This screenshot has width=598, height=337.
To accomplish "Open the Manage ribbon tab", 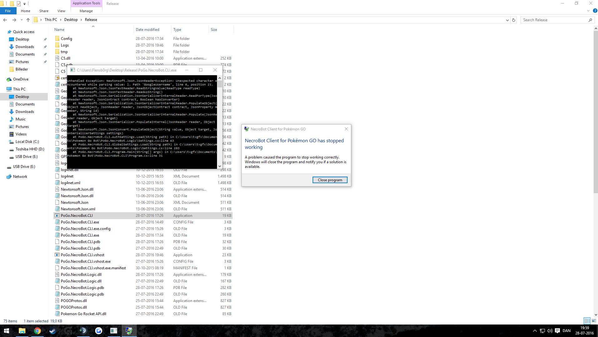I will pos(86,11).
